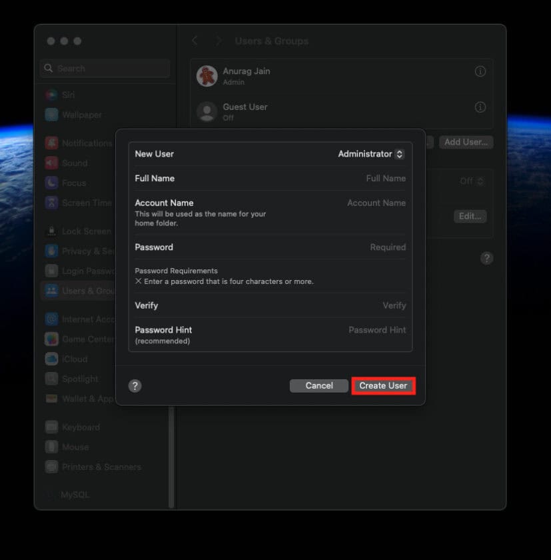
Task: Click the Create User button
Action: [x=383, y=386]
